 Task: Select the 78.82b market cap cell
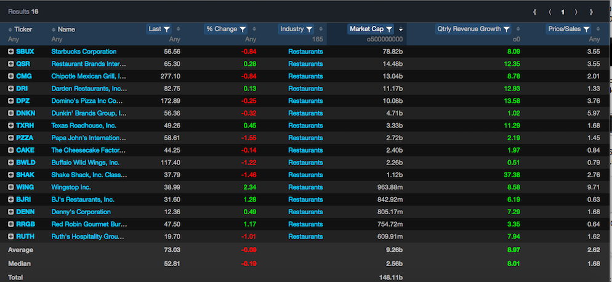(393, 52)
